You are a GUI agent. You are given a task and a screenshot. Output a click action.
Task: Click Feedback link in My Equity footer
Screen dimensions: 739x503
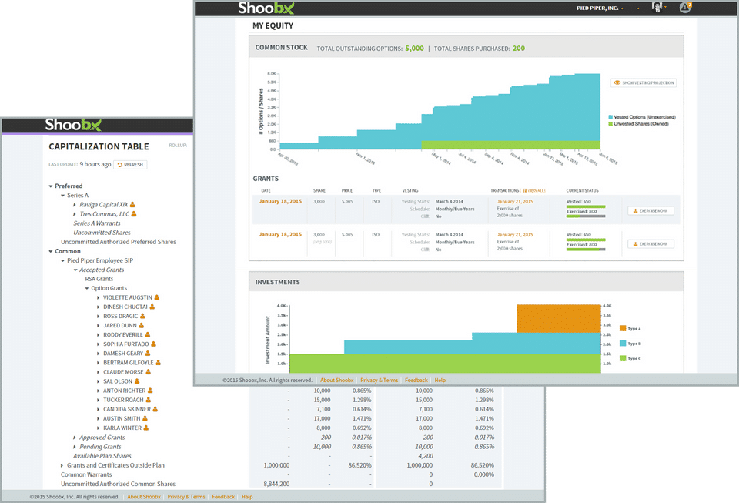(416, 380)
